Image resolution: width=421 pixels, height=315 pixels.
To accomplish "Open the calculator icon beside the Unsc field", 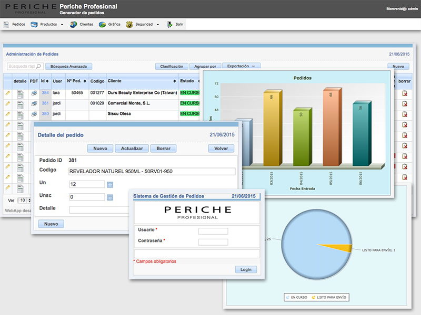I will (x=110, y=197).
